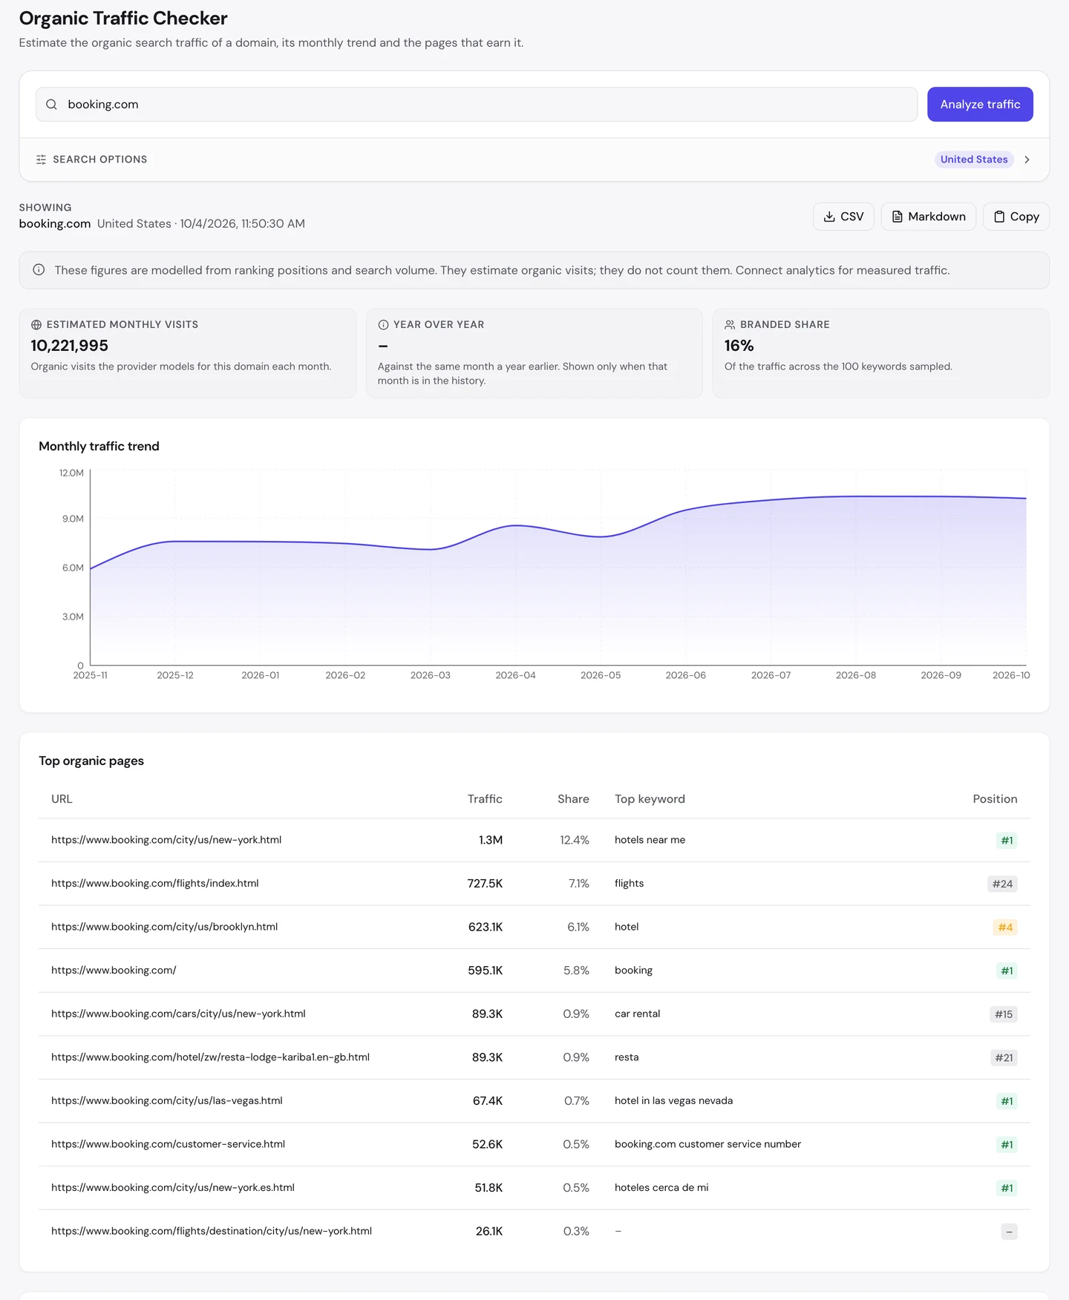Image resolution: width=1069 pixels, height=1300 pixels.
Task: Expand the SEARCH OPTIONS section
Action: pos(534,160)
